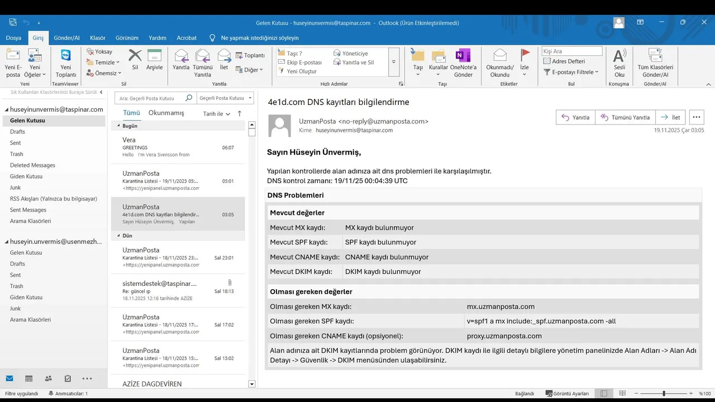Archive message with Arşivle
The image size is (715, 402).
click(154, 60)
